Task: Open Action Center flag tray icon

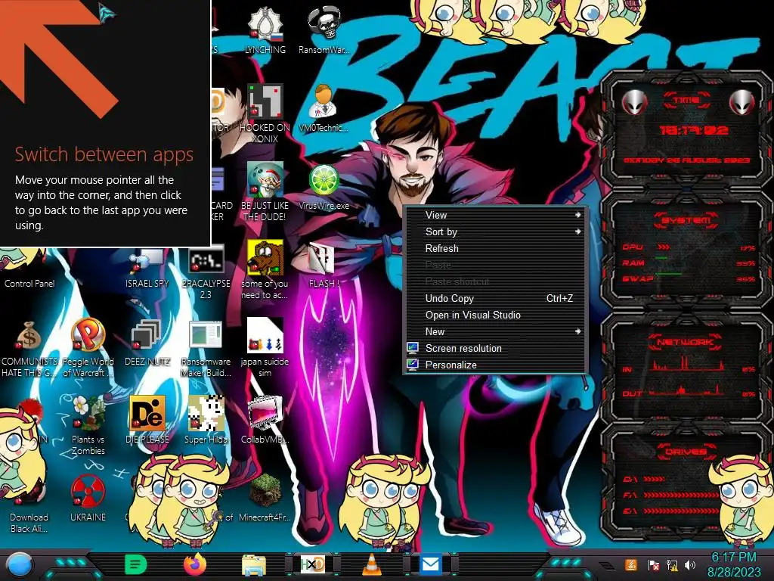Action: pyautogui.click(x=654, y=564)
